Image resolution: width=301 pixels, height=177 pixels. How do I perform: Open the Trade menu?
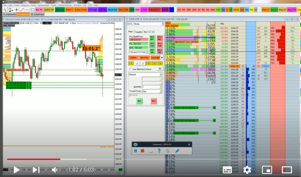[x=54, y=5]
